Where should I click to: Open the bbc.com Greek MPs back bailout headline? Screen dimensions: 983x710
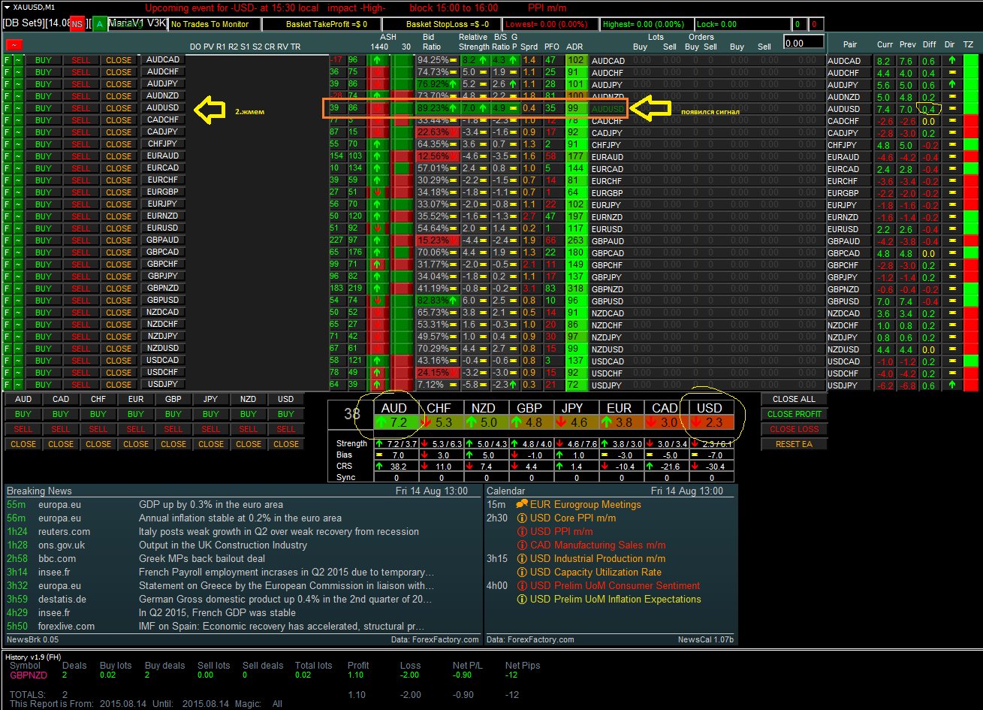pyautogui.click(x=202, y=558)
